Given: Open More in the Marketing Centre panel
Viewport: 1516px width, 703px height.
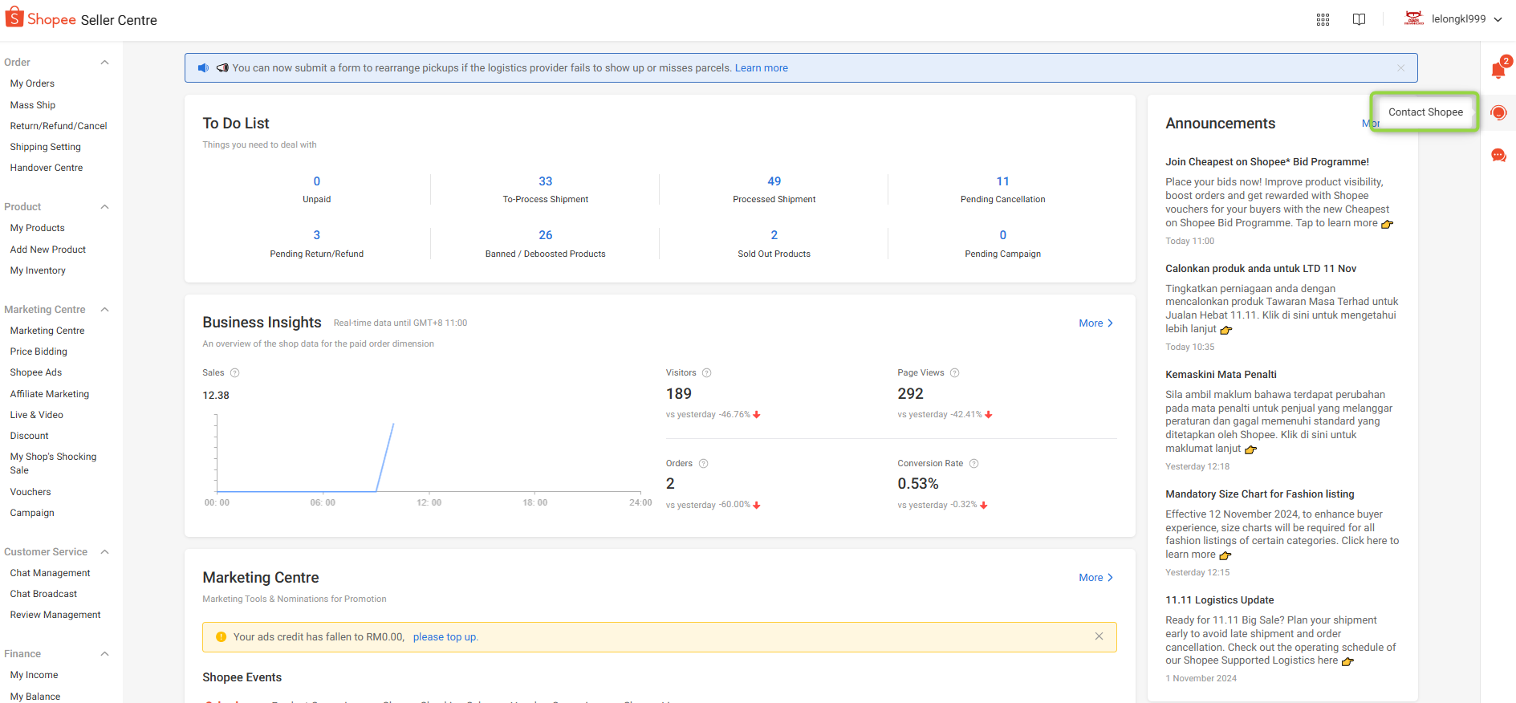Looking at the screenshot, I should (1096, 578).
